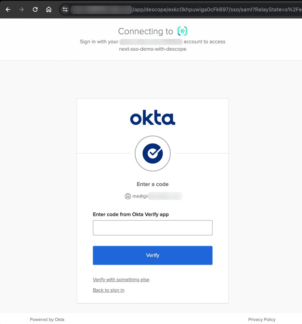Click the Okta Verify checkmark badge

point(153,153)
